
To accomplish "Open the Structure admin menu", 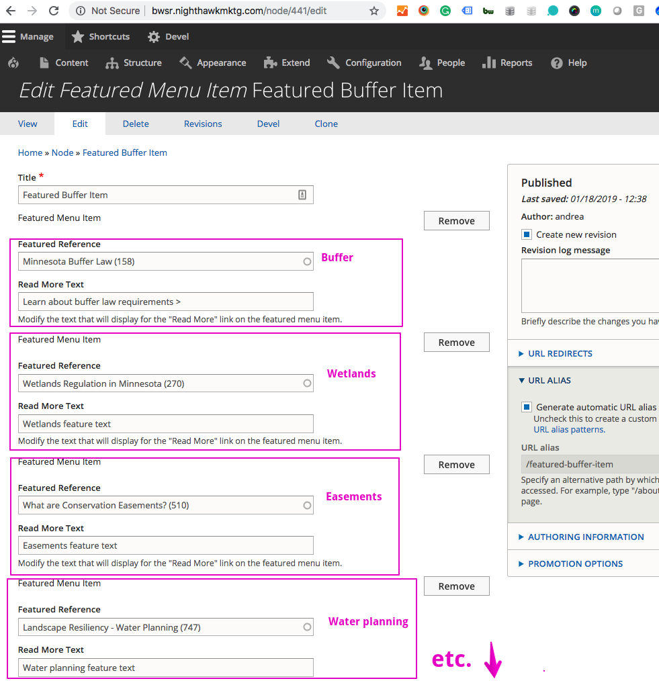I will click(x=134, y=63).
